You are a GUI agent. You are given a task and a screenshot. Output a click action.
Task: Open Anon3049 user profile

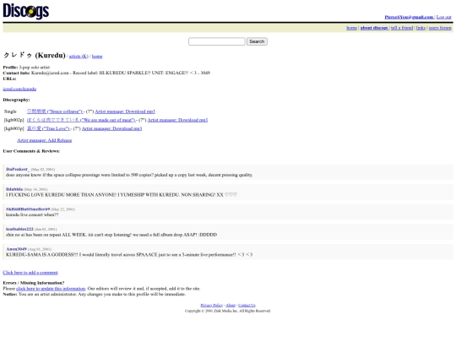coord(16,249)
